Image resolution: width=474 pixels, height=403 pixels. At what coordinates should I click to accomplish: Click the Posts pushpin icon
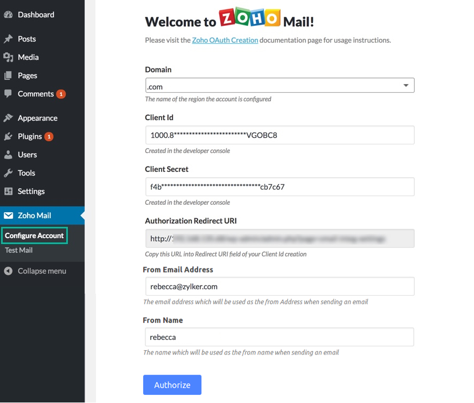pos(8,39)
